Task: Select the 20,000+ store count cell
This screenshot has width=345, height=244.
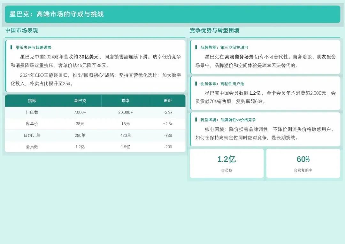Action: (x=126, y=112)
